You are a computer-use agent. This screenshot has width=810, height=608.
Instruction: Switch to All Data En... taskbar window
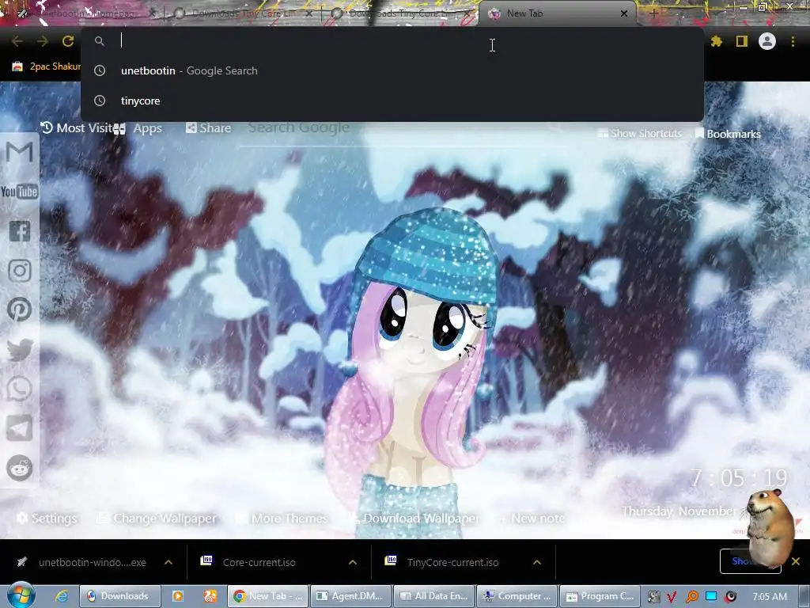click(434, 596)
